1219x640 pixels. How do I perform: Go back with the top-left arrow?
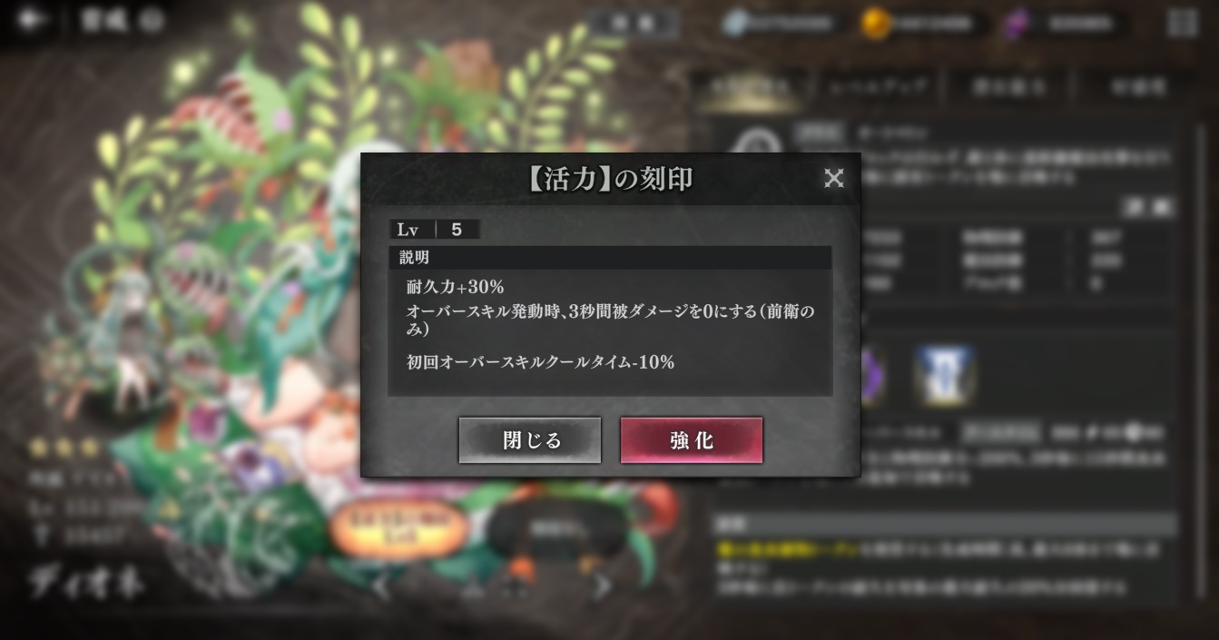click(x=31, y=20)
